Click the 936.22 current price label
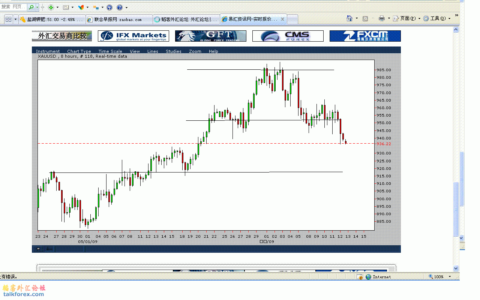This screenshot has width=480, height=300. pyautogui.click(x=384, y=144)
